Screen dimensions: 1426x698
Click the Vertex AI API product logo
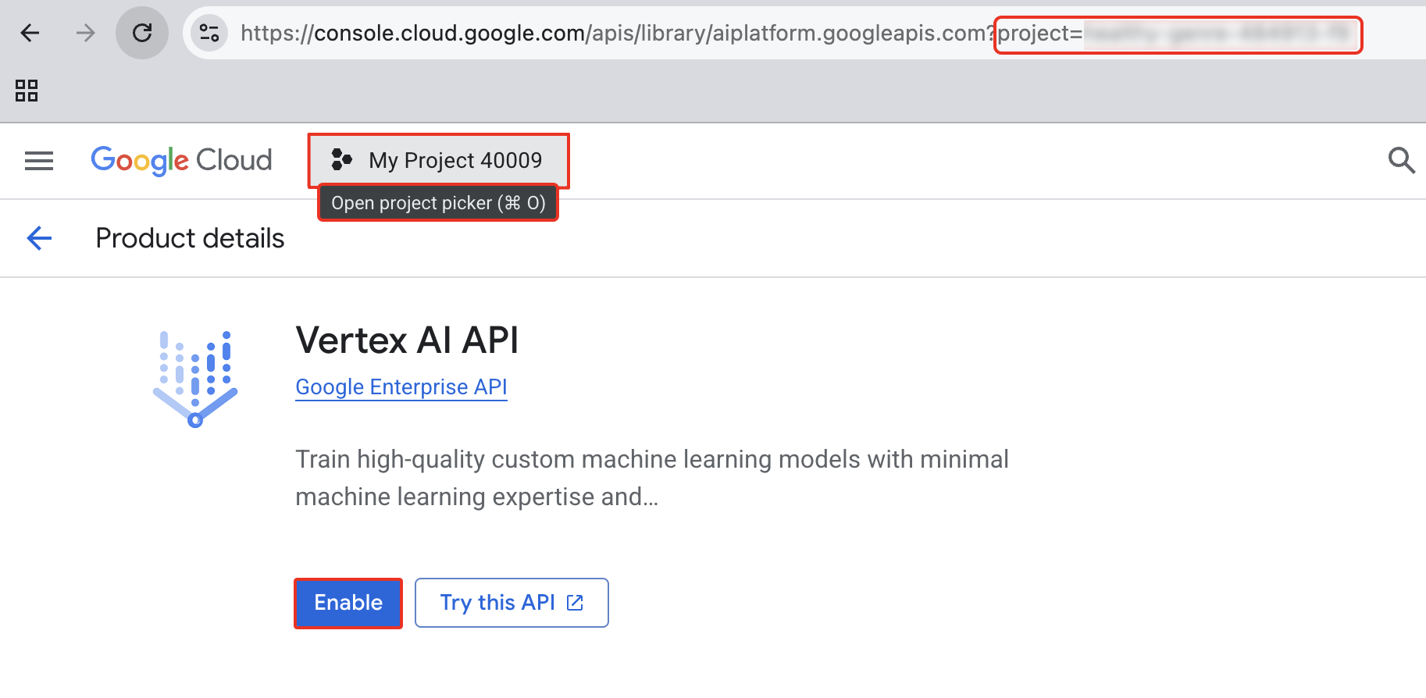coord(195,379)
